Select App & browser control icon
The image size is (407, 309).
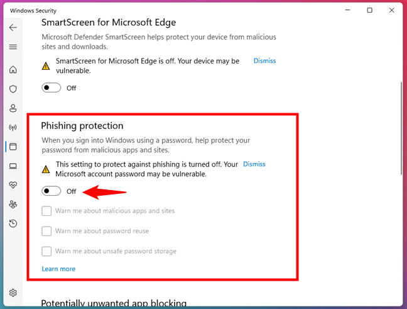point(13,147)
